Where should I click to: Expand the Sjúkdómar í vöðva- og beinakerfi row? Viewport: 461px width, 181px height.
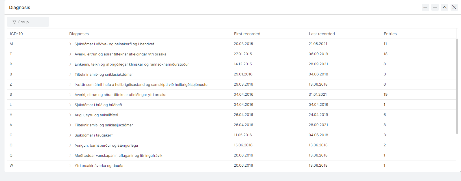pos(70,44)
